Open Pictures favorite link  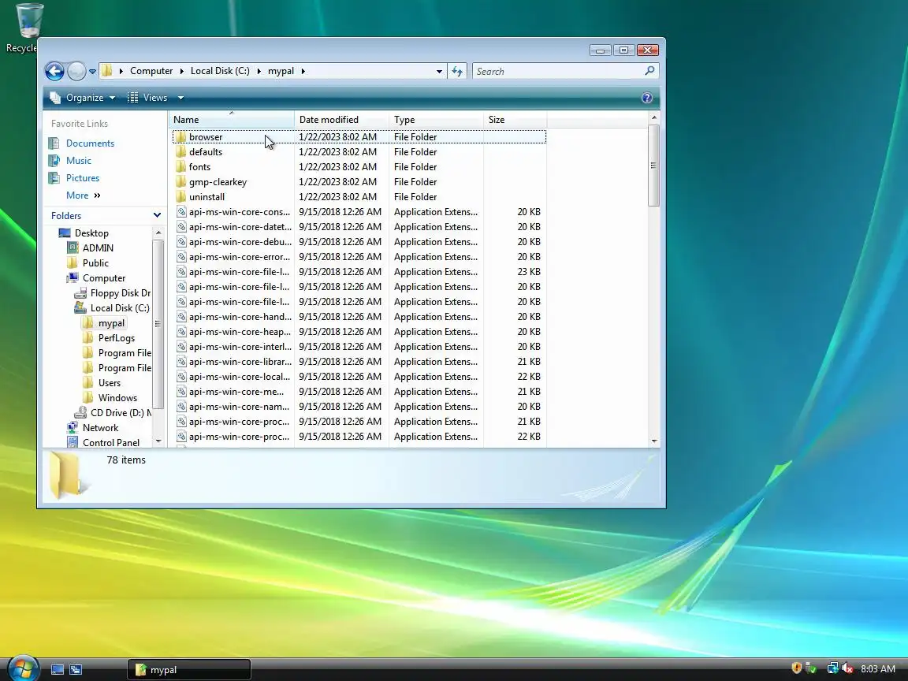(82, 178)
